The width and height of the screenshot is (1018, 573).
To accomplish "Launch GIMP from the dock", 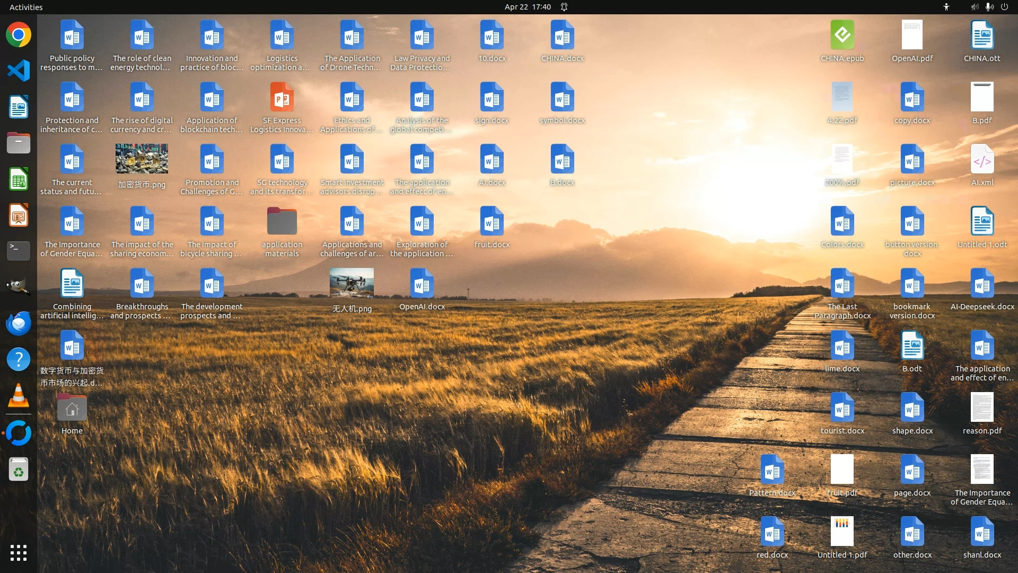I will (19, 287).
